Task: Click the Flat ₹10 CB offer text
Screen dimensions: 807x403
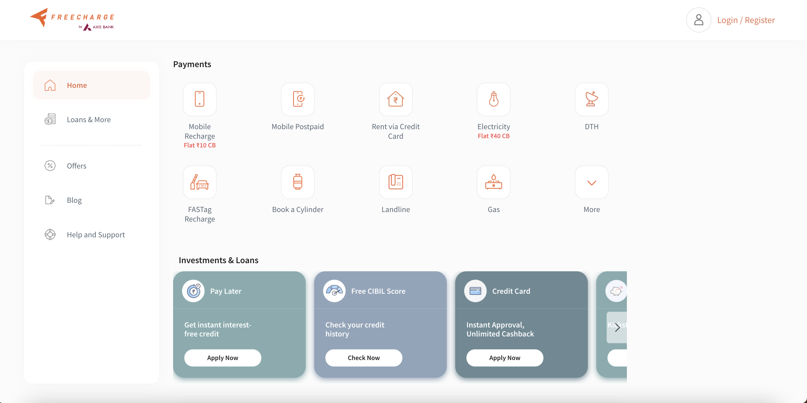Action: [x=200, y=145]
